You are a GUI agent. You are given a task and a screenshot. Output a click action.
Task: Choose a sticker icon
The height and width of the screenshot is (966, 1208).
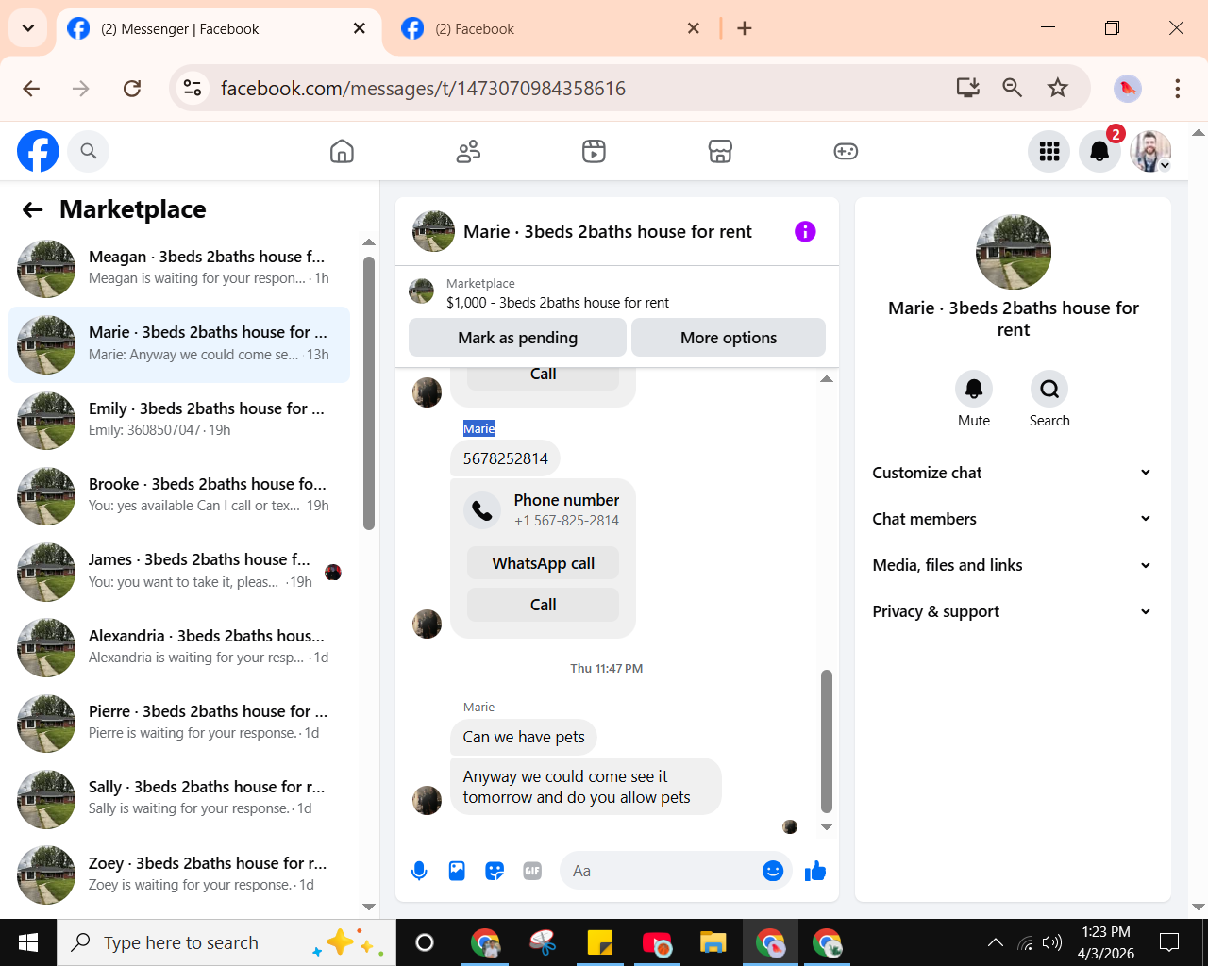[495, 871]
